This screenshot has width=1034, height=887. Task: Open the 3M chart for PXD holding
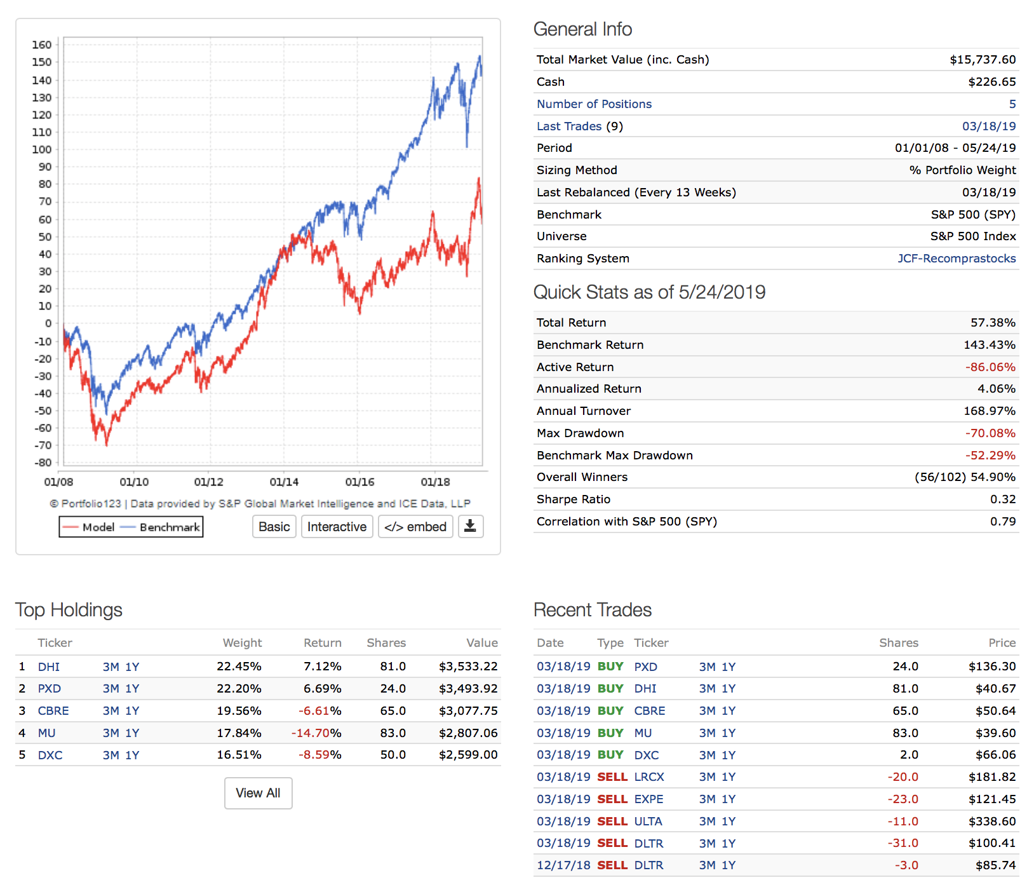(x=111, y=689)
